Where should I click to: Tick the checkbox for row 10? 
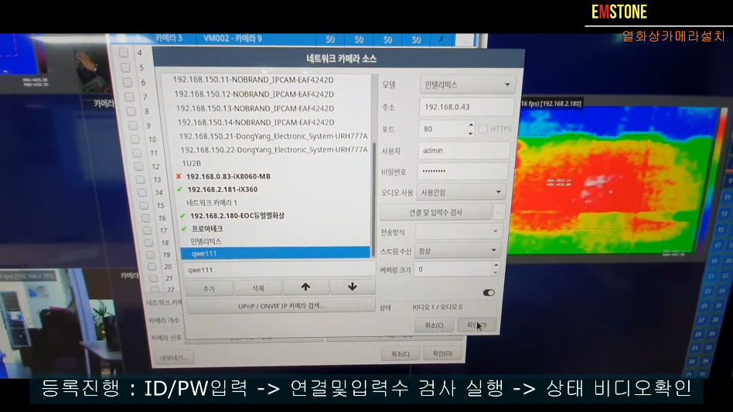pyautogui.click(x=135, y=139)
